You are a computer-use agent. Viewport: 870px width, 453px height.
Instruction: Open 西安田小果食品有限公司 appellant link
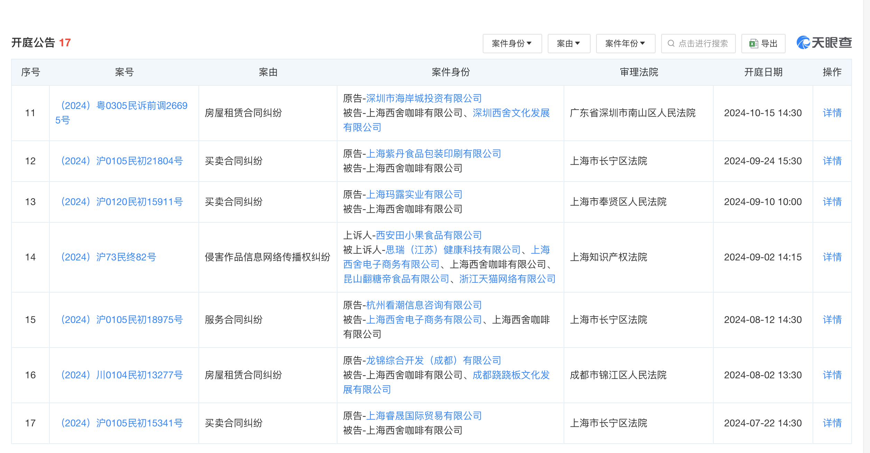coord(428,235)
